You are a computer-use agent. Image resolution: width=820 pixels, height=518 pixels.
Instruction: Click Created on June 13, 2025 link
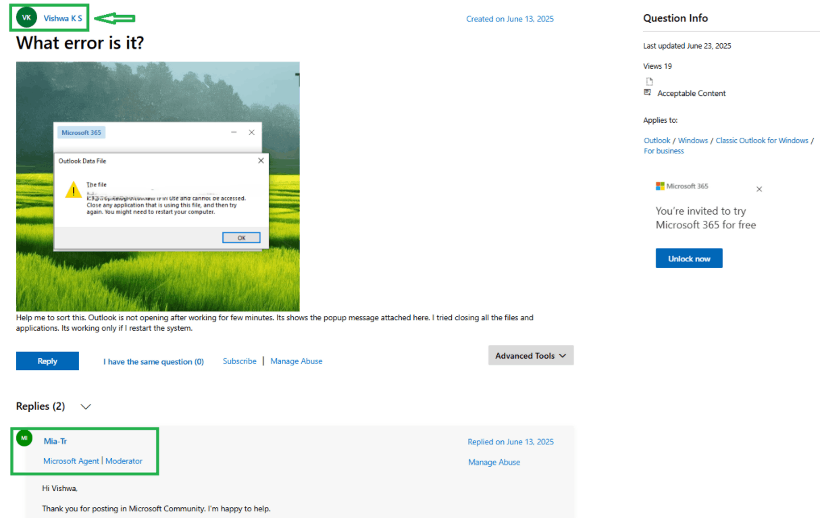pos(510,19)
